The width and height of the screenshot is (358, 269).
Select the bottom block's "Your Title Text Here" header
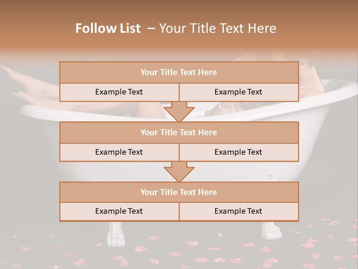179,192
